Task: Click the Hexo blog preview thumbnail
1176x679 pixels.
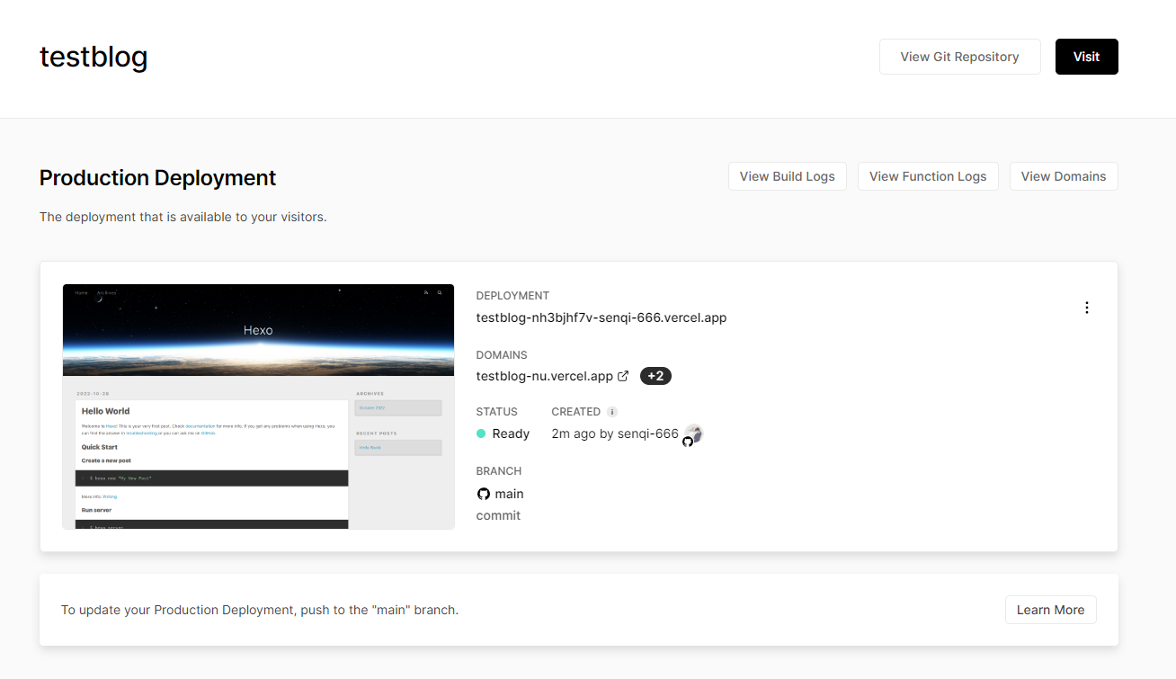Action: pos(258,407)
